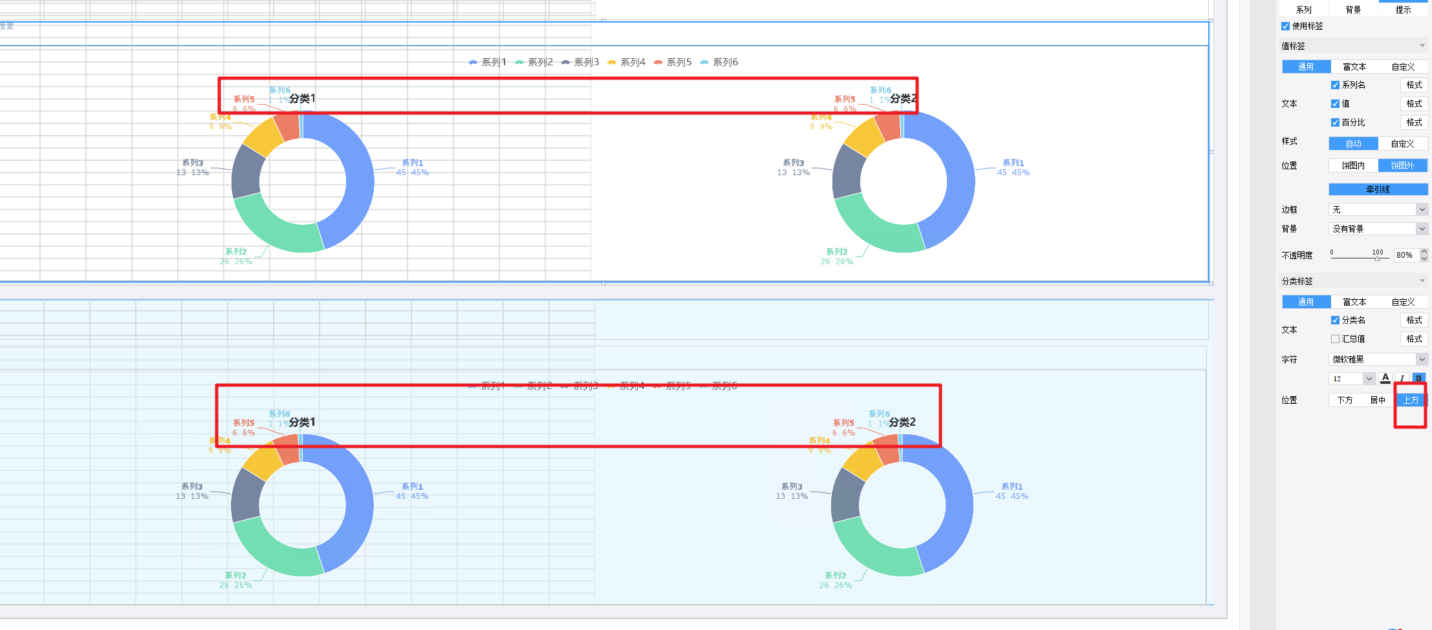Click 格式 button for 值
1432x630 pixels.
(x=1414, y=104)
